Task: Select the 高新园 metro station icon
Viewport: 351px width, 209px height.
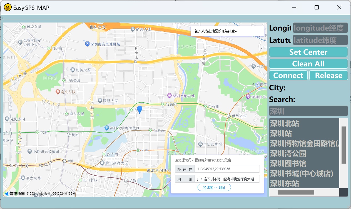Action: (163, 104)
